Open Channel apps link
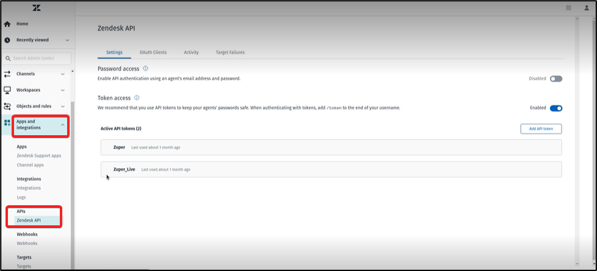The width and height of the screenshot is (597, 271). 30,165
